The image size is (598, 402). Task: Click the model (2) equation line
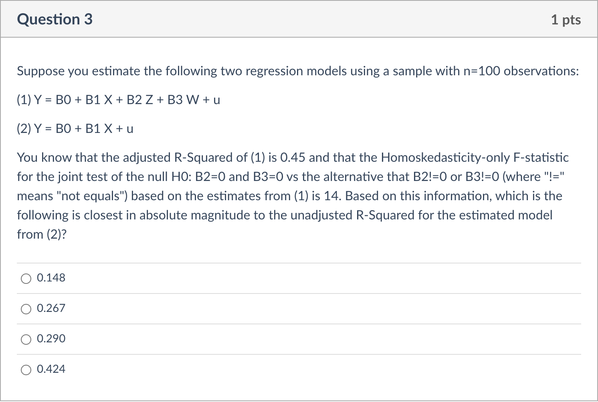tap(75, 129)
